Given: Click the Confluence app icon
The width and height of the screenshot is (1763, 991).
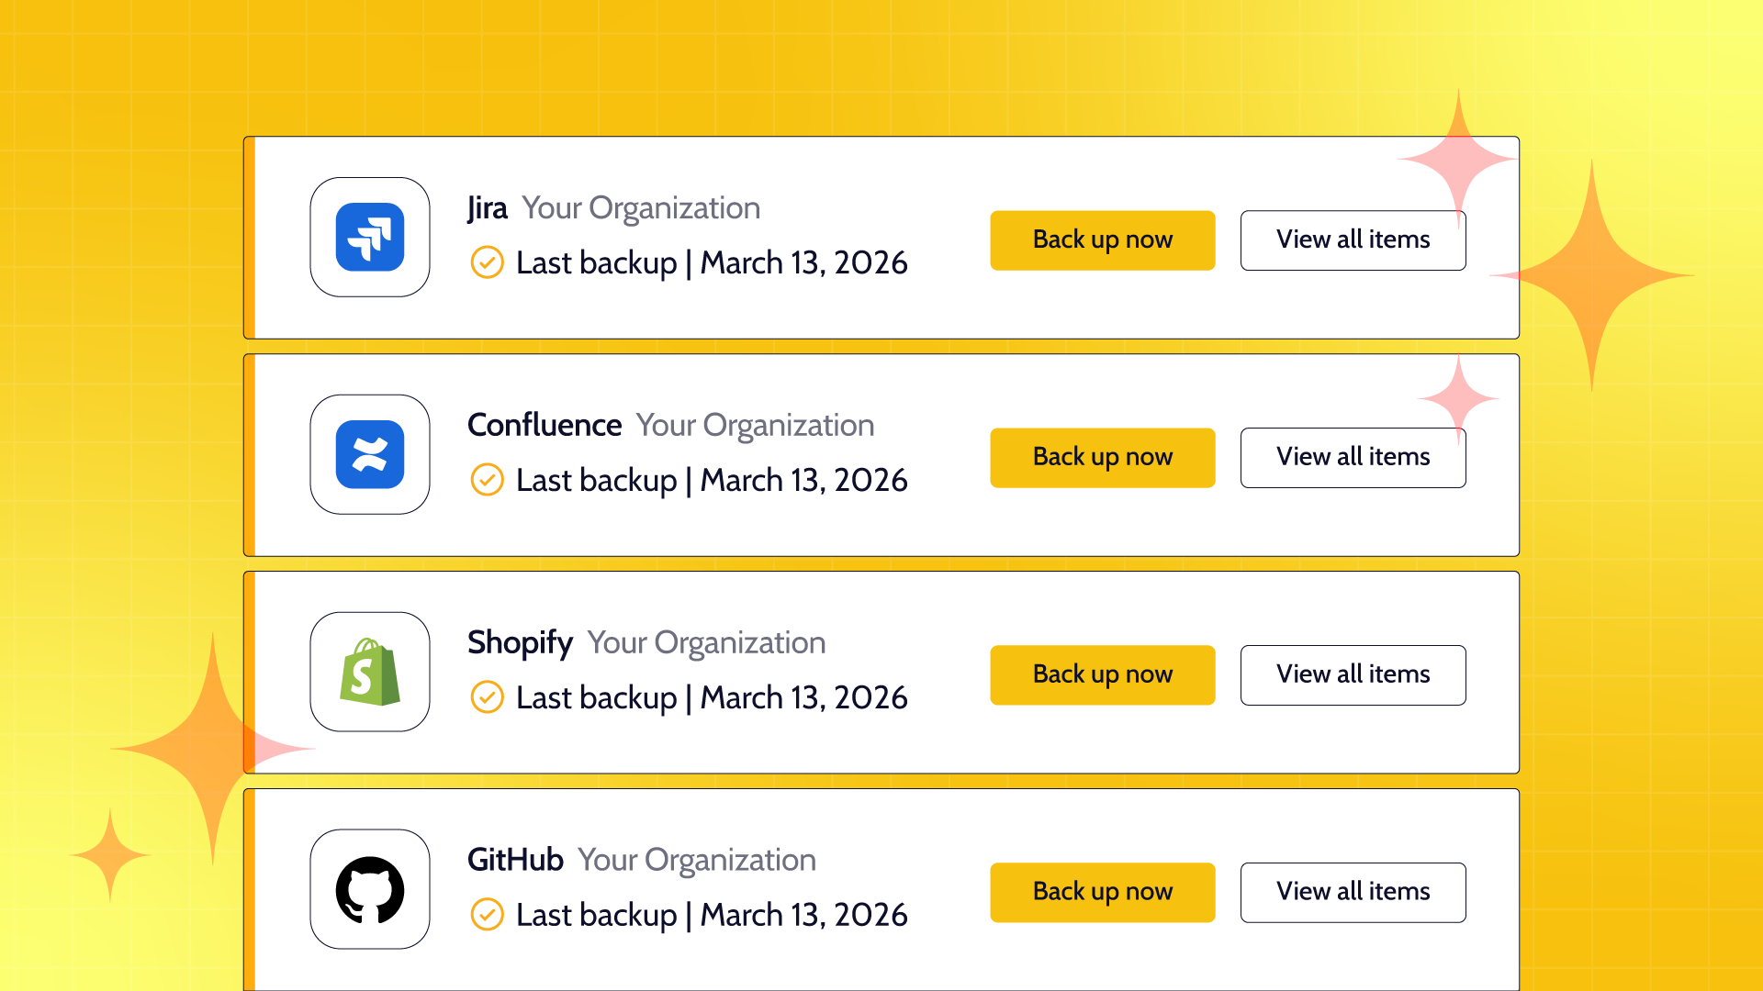Looking at the screenshot, I should pos(370,454).
